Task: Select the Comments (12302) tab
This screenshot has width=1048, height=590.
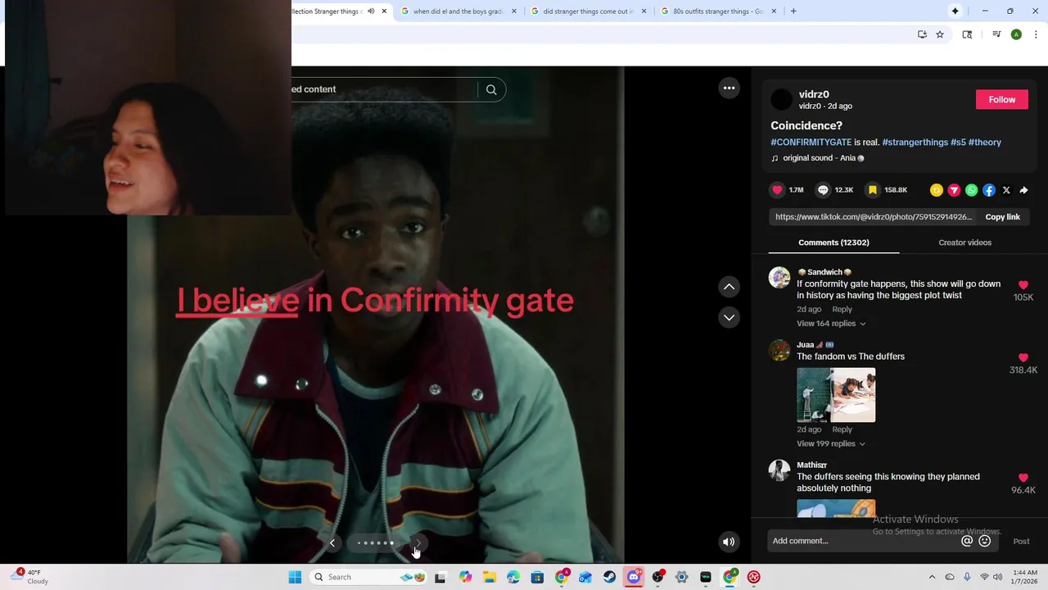Action: click(833, 243)
